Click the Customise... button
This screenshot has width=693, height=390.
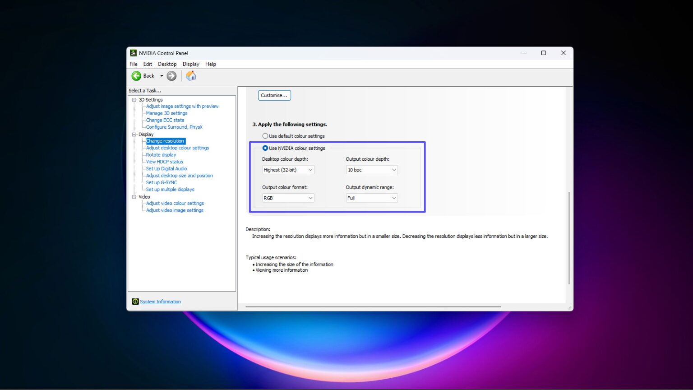274,95
